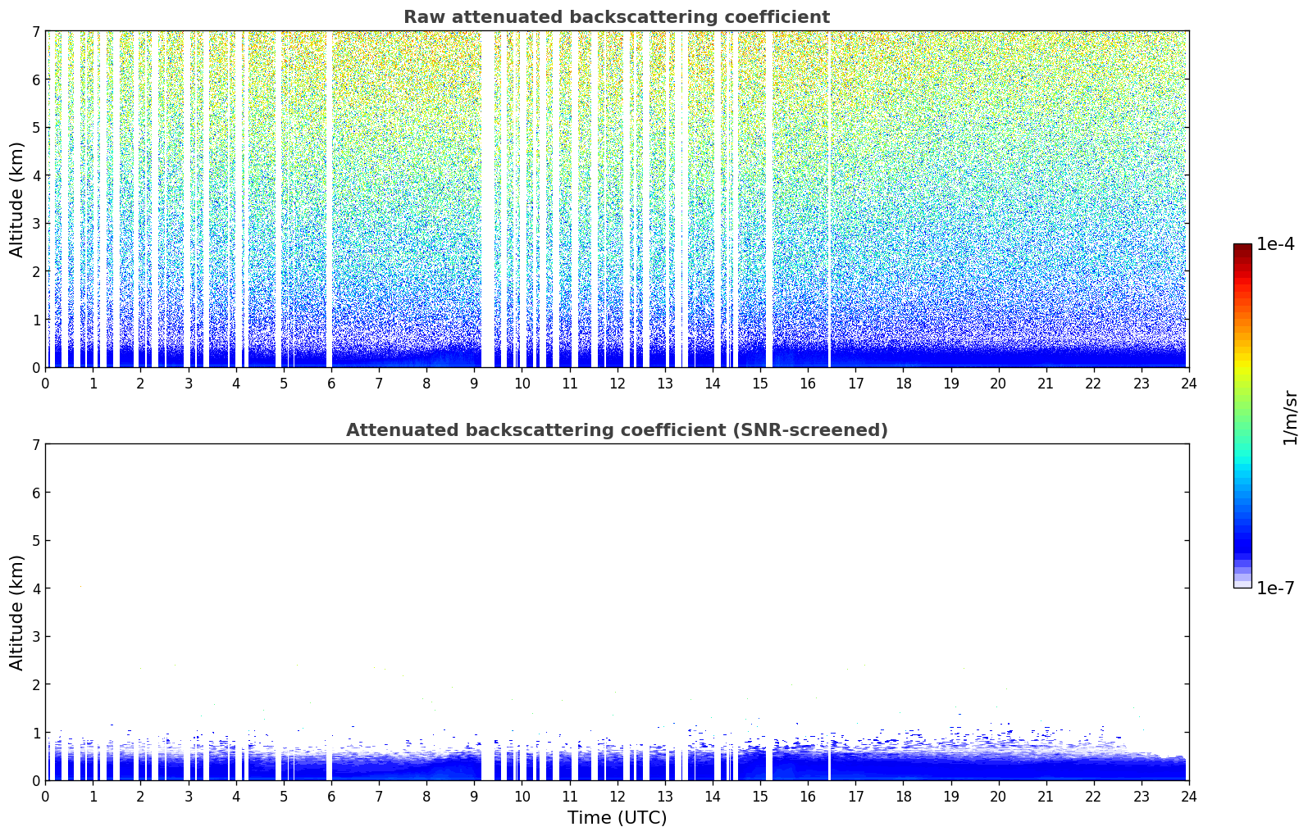
Task: Click altitude tick '1' on the SNR-screened plot
Action: 36,733
